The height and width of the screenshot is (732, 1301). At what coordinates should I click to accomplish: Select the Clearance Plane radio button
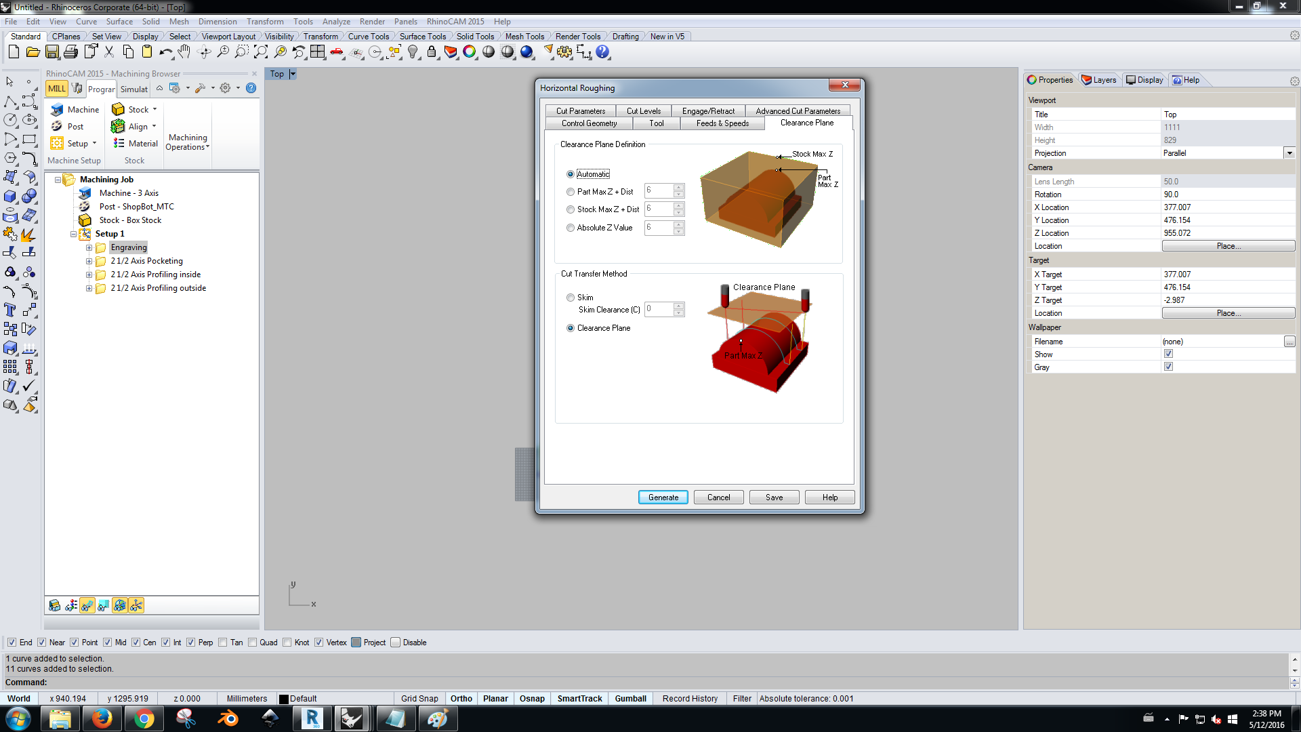pyautogui.click(x=571, y=328)
